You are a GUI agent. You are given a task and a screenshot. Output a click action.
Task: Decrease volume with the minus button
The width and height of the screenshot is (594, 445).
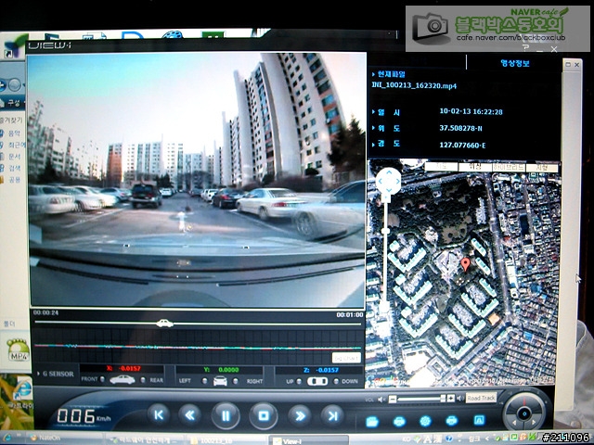point(393,400)
